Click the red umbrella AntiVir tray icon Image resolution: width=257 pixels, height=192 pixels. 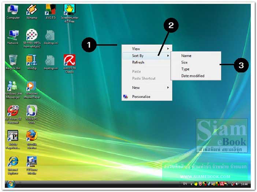click(x=222, y=184)
